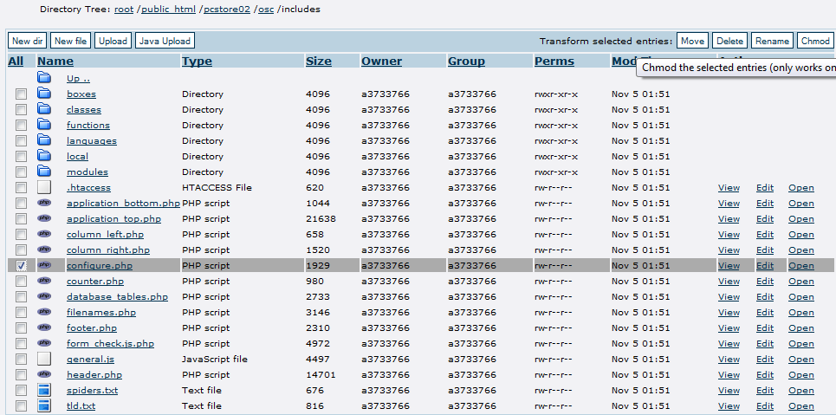Image resolution: width=836 pixels, height=415 pixels.
Task: Click the Upload button
Action: point(113,41)
